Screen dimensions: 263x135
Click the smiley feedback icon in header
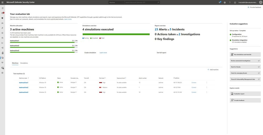point(235,3)
